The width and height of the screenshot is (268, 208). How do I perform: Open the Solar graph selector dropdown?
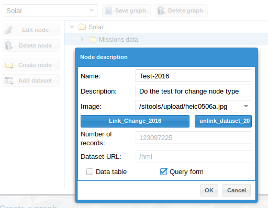tap(92, 10)
